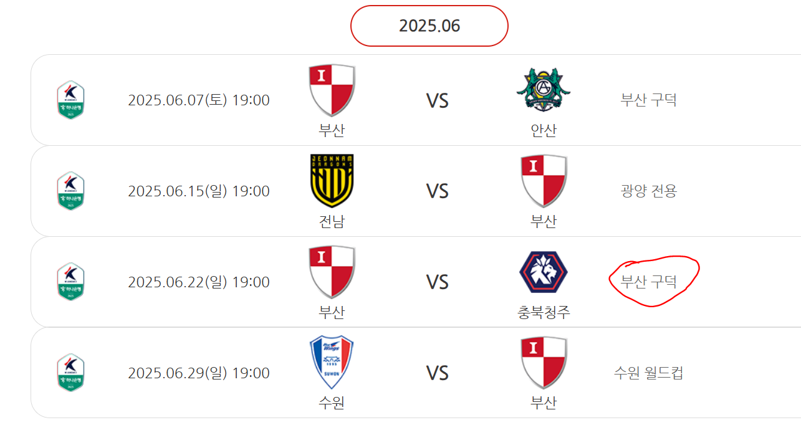Open the 2025.06 month selector
The height and width of the screenshot is (425, 801).
pos(429,26)
